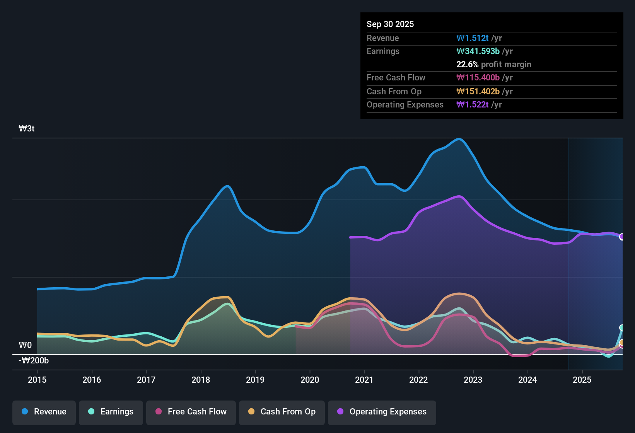The image size is (635, 433).
Task: Click the Cash From Op legend dot icon
Action: (251, 412)
